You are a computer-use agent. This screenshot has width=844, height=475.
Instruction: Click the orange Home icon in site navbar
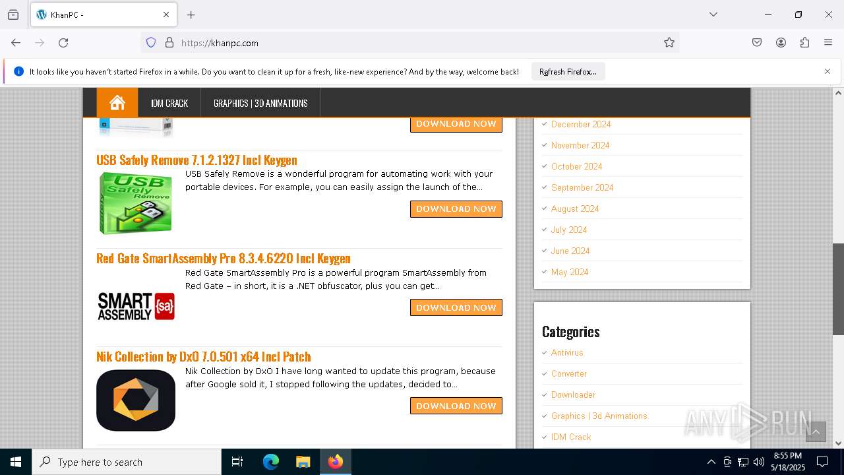117,103
